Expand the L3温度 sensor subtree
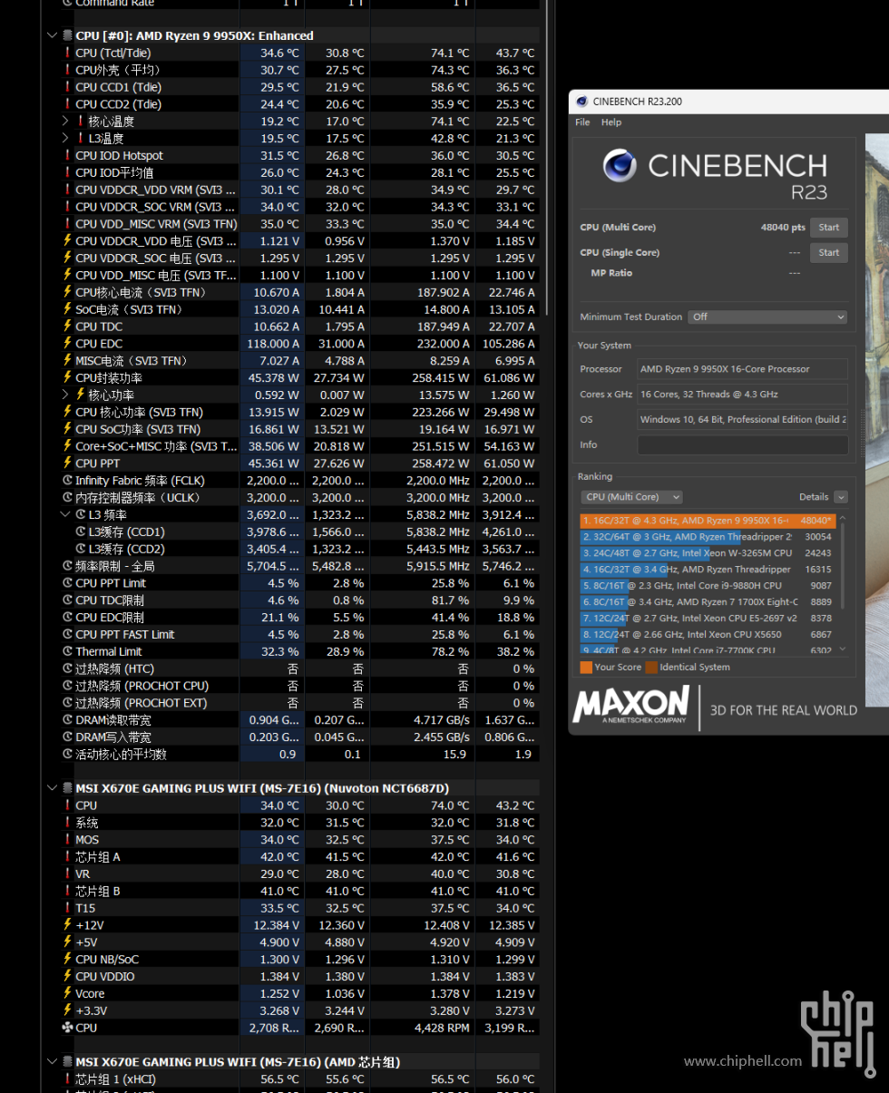This screenshot has width=889, height=1093. coord(65,138)
